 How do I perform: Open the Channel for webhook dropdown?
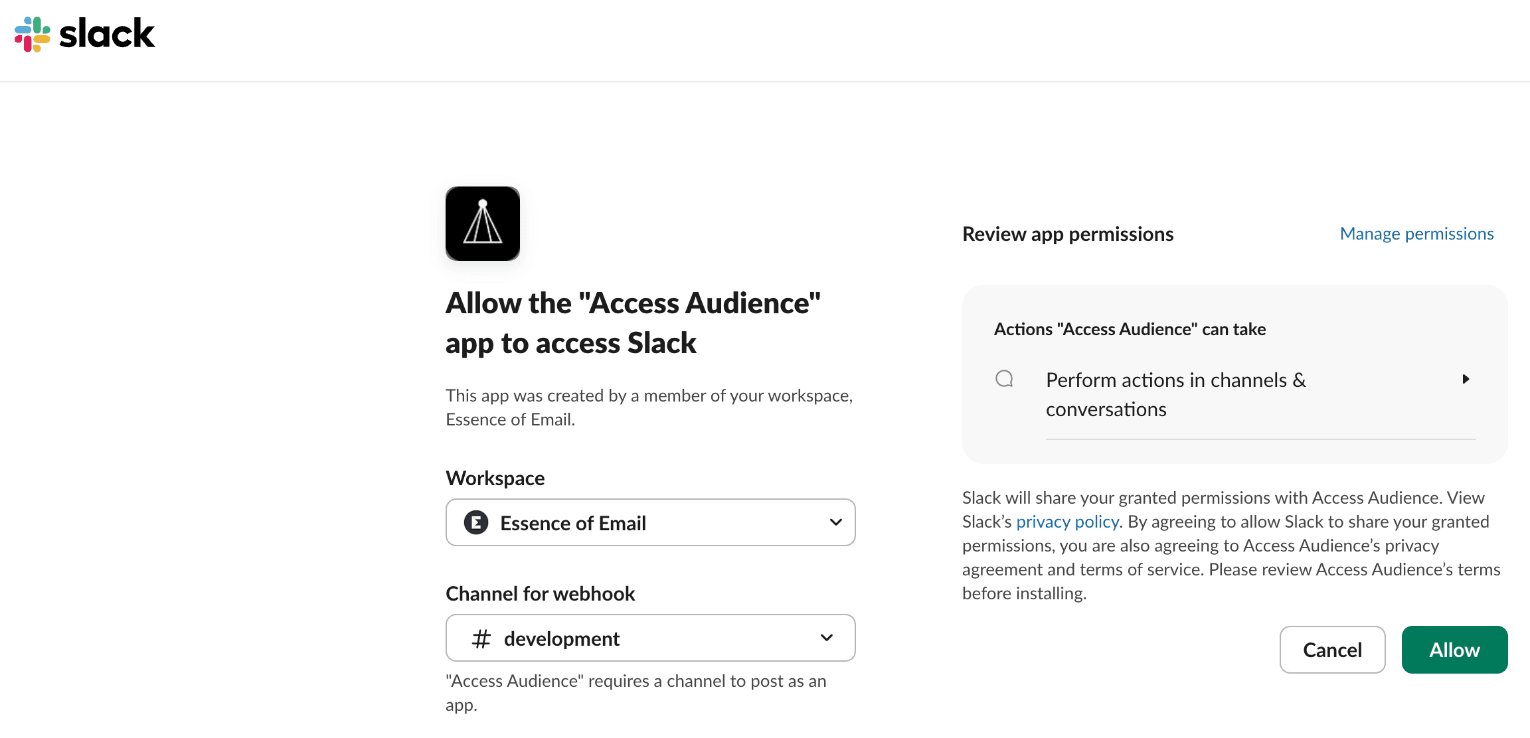click(x=650, y=638)
